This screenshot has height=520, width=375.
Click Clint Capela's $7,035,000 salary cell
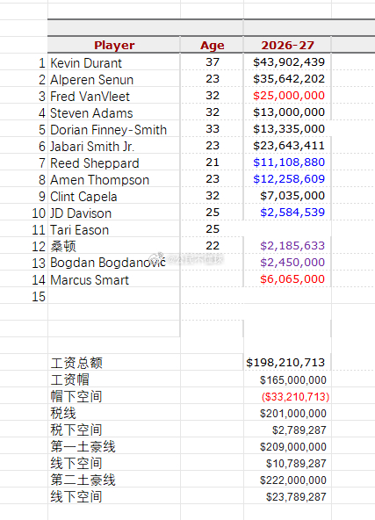pos(287,196)
